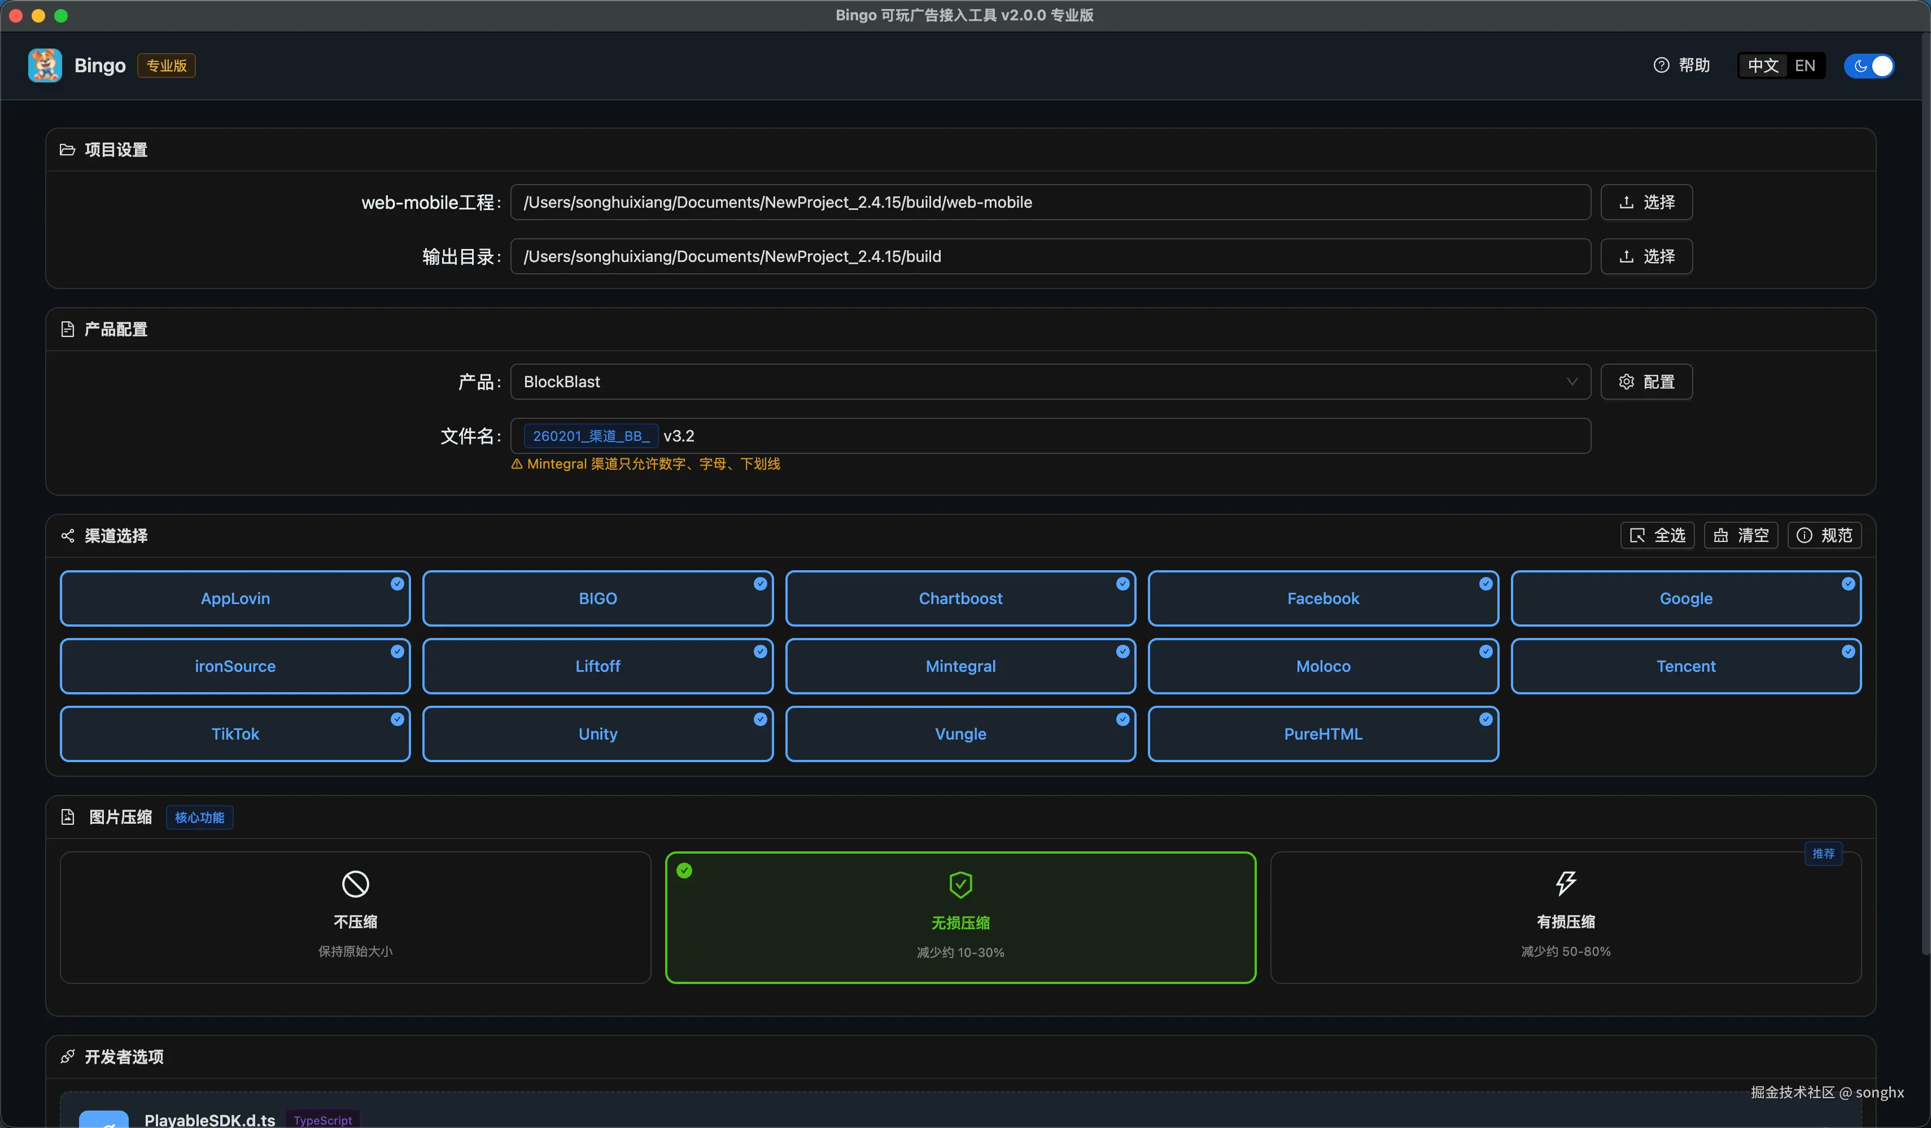This screenshot has height=1128, width=1931.
Task: Toggle the Google channel
Action: point(1686,598)
